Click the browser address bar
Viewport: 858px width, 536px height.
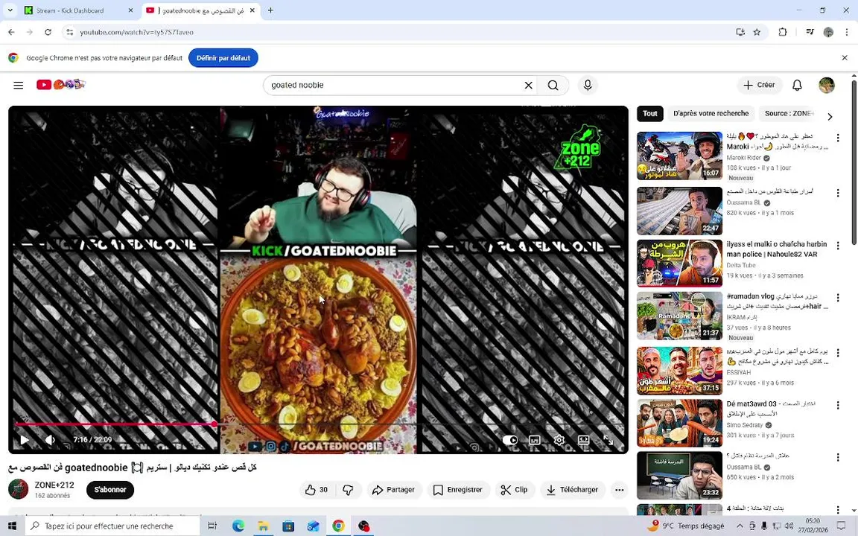click(399, 32)
